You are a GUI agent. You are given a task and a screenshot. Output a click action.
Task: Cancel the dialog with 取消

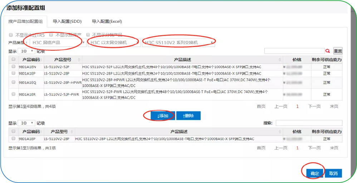point(333,173)
